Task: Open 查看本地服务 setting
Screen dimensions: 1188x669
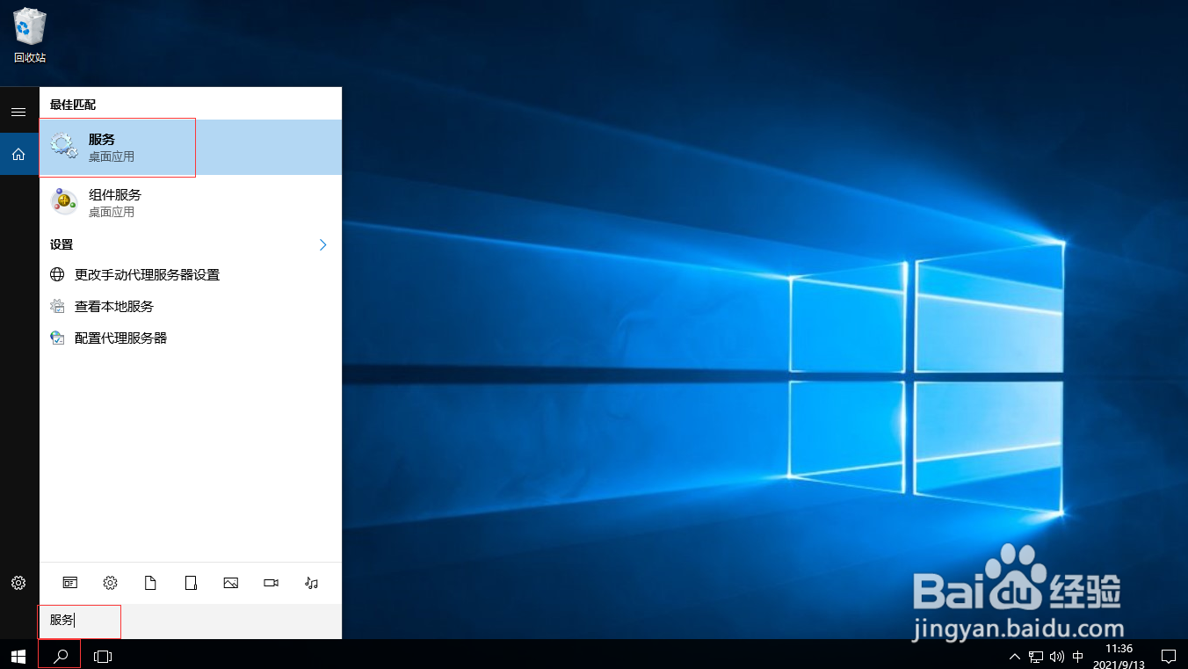Action: tap(191, 306)
